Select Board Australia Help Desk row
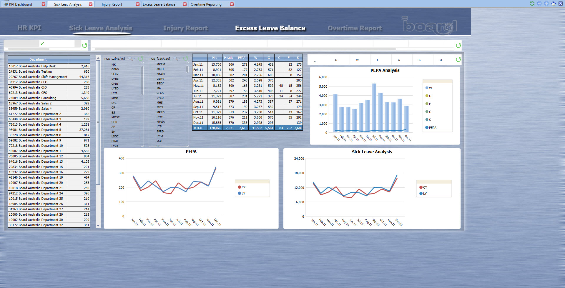Image resolution: width=565 pixels, height=288 pixels. click(49, 66)
